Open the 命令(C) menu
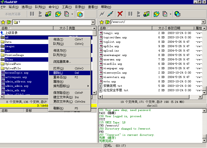Viewport: 207px width, 148px height. 54,7
